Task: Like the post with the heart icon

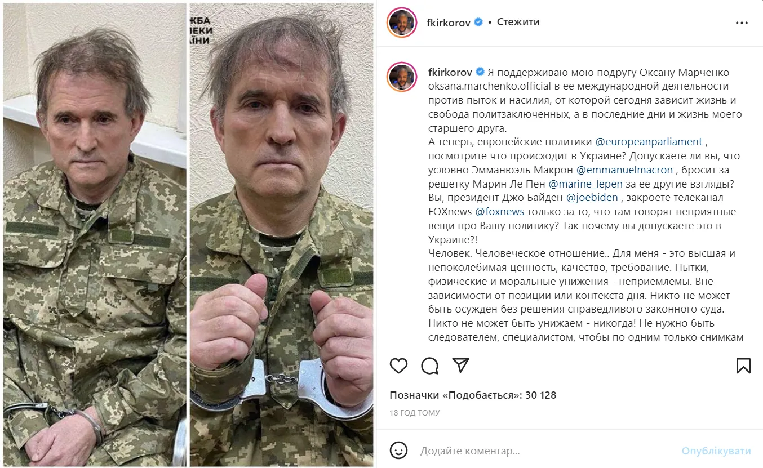Action: click(398, 366)
